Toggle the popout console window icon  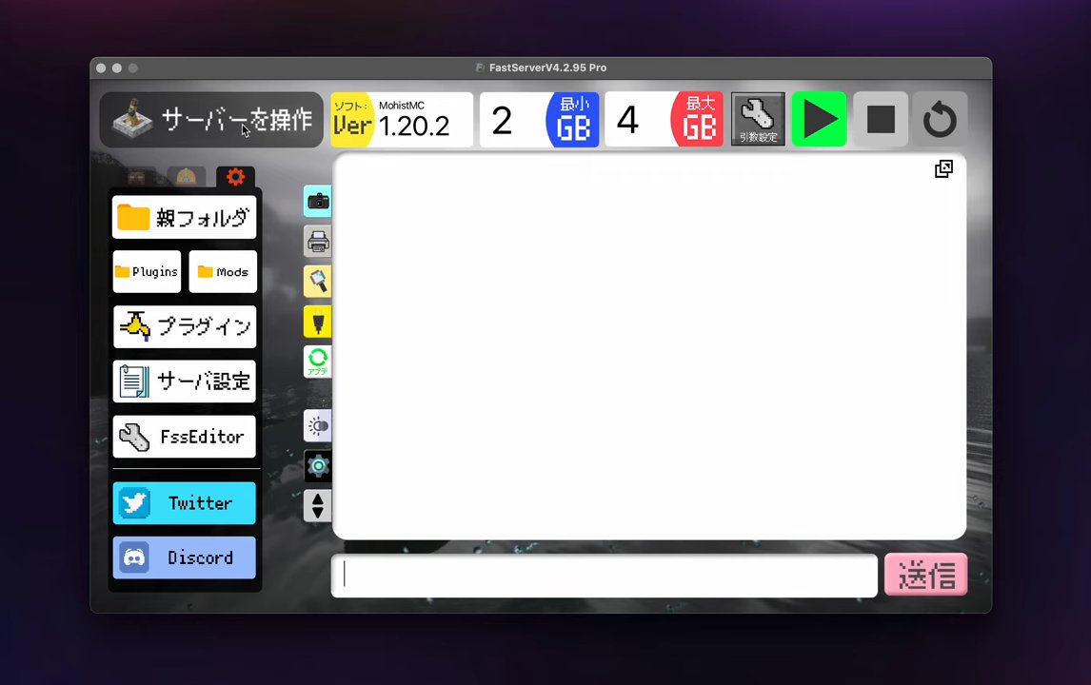click(943, 168)
